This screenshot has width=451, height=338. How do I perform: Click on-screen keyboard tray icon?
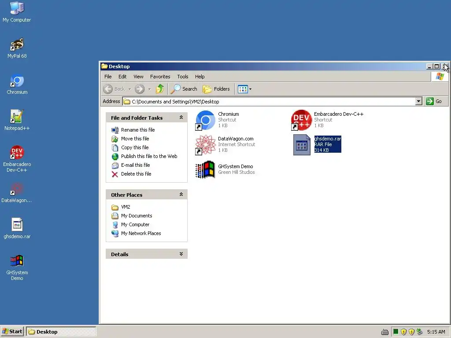[x=385, y=332]
